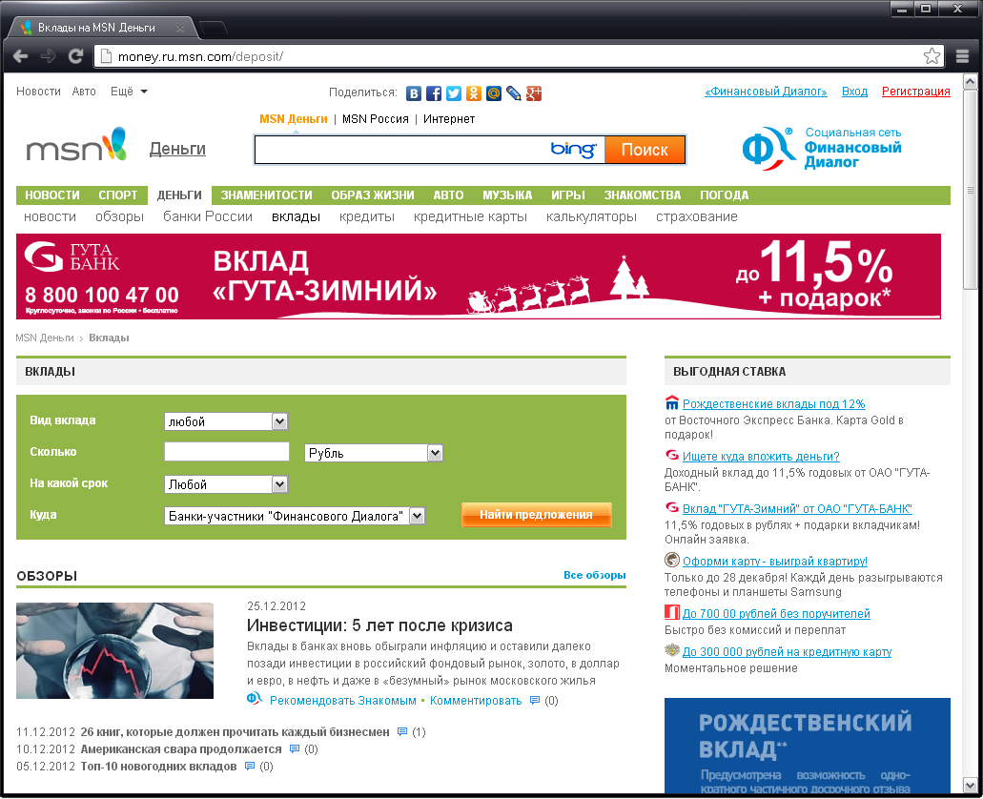Open the СПОРТ main tab
This screenshot has height=799, width=983.
(118, 195)
